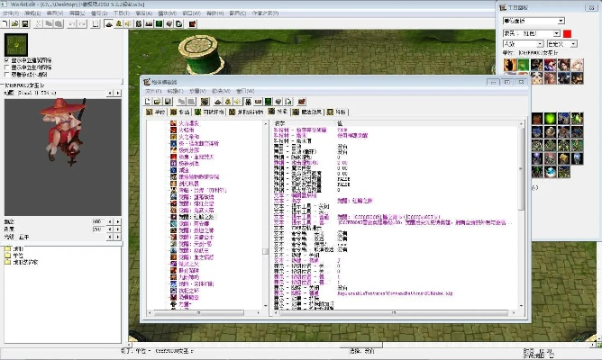
Task: Click the red player color swatch
Action: [568, 32]
